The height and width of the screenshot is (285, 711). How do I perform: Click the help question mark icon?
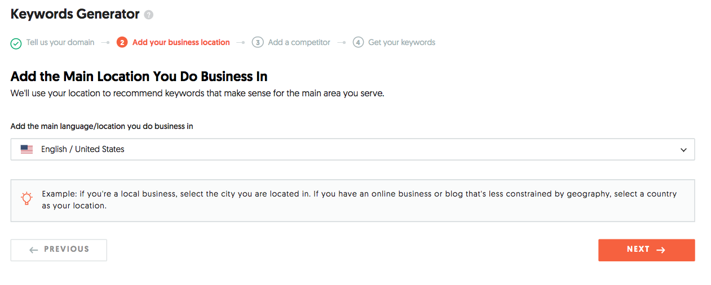click(x=148, y=15)
